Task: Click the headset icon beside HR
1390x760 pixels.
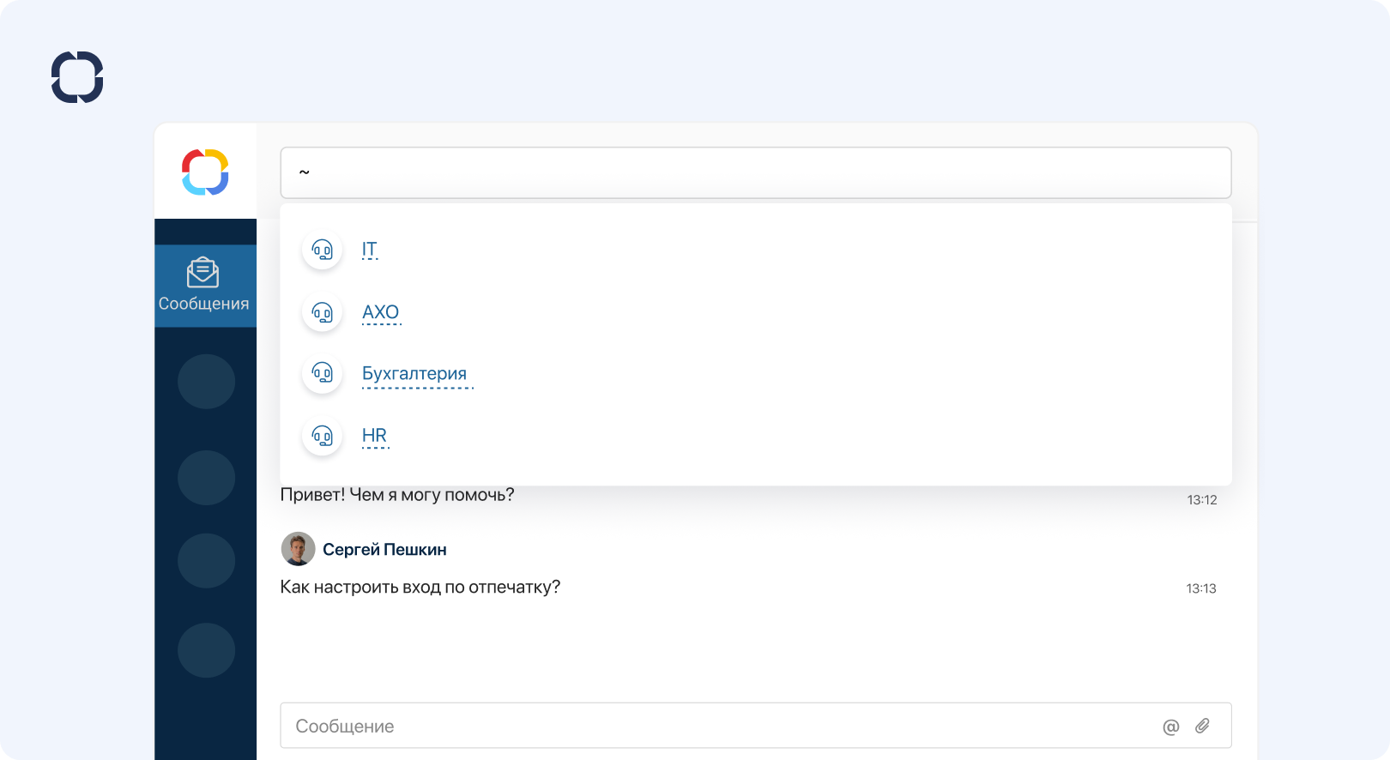Action: click(x=323, y=436)
